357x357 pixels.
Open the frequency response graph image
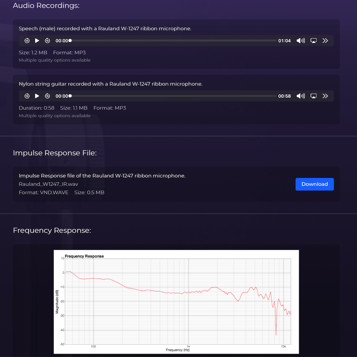tap(176, 302)
